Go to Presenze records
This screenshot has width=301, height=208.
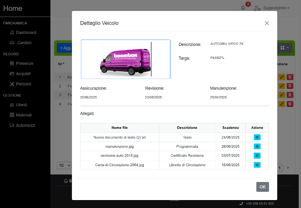pyautogui.click(x=24, y=63)
